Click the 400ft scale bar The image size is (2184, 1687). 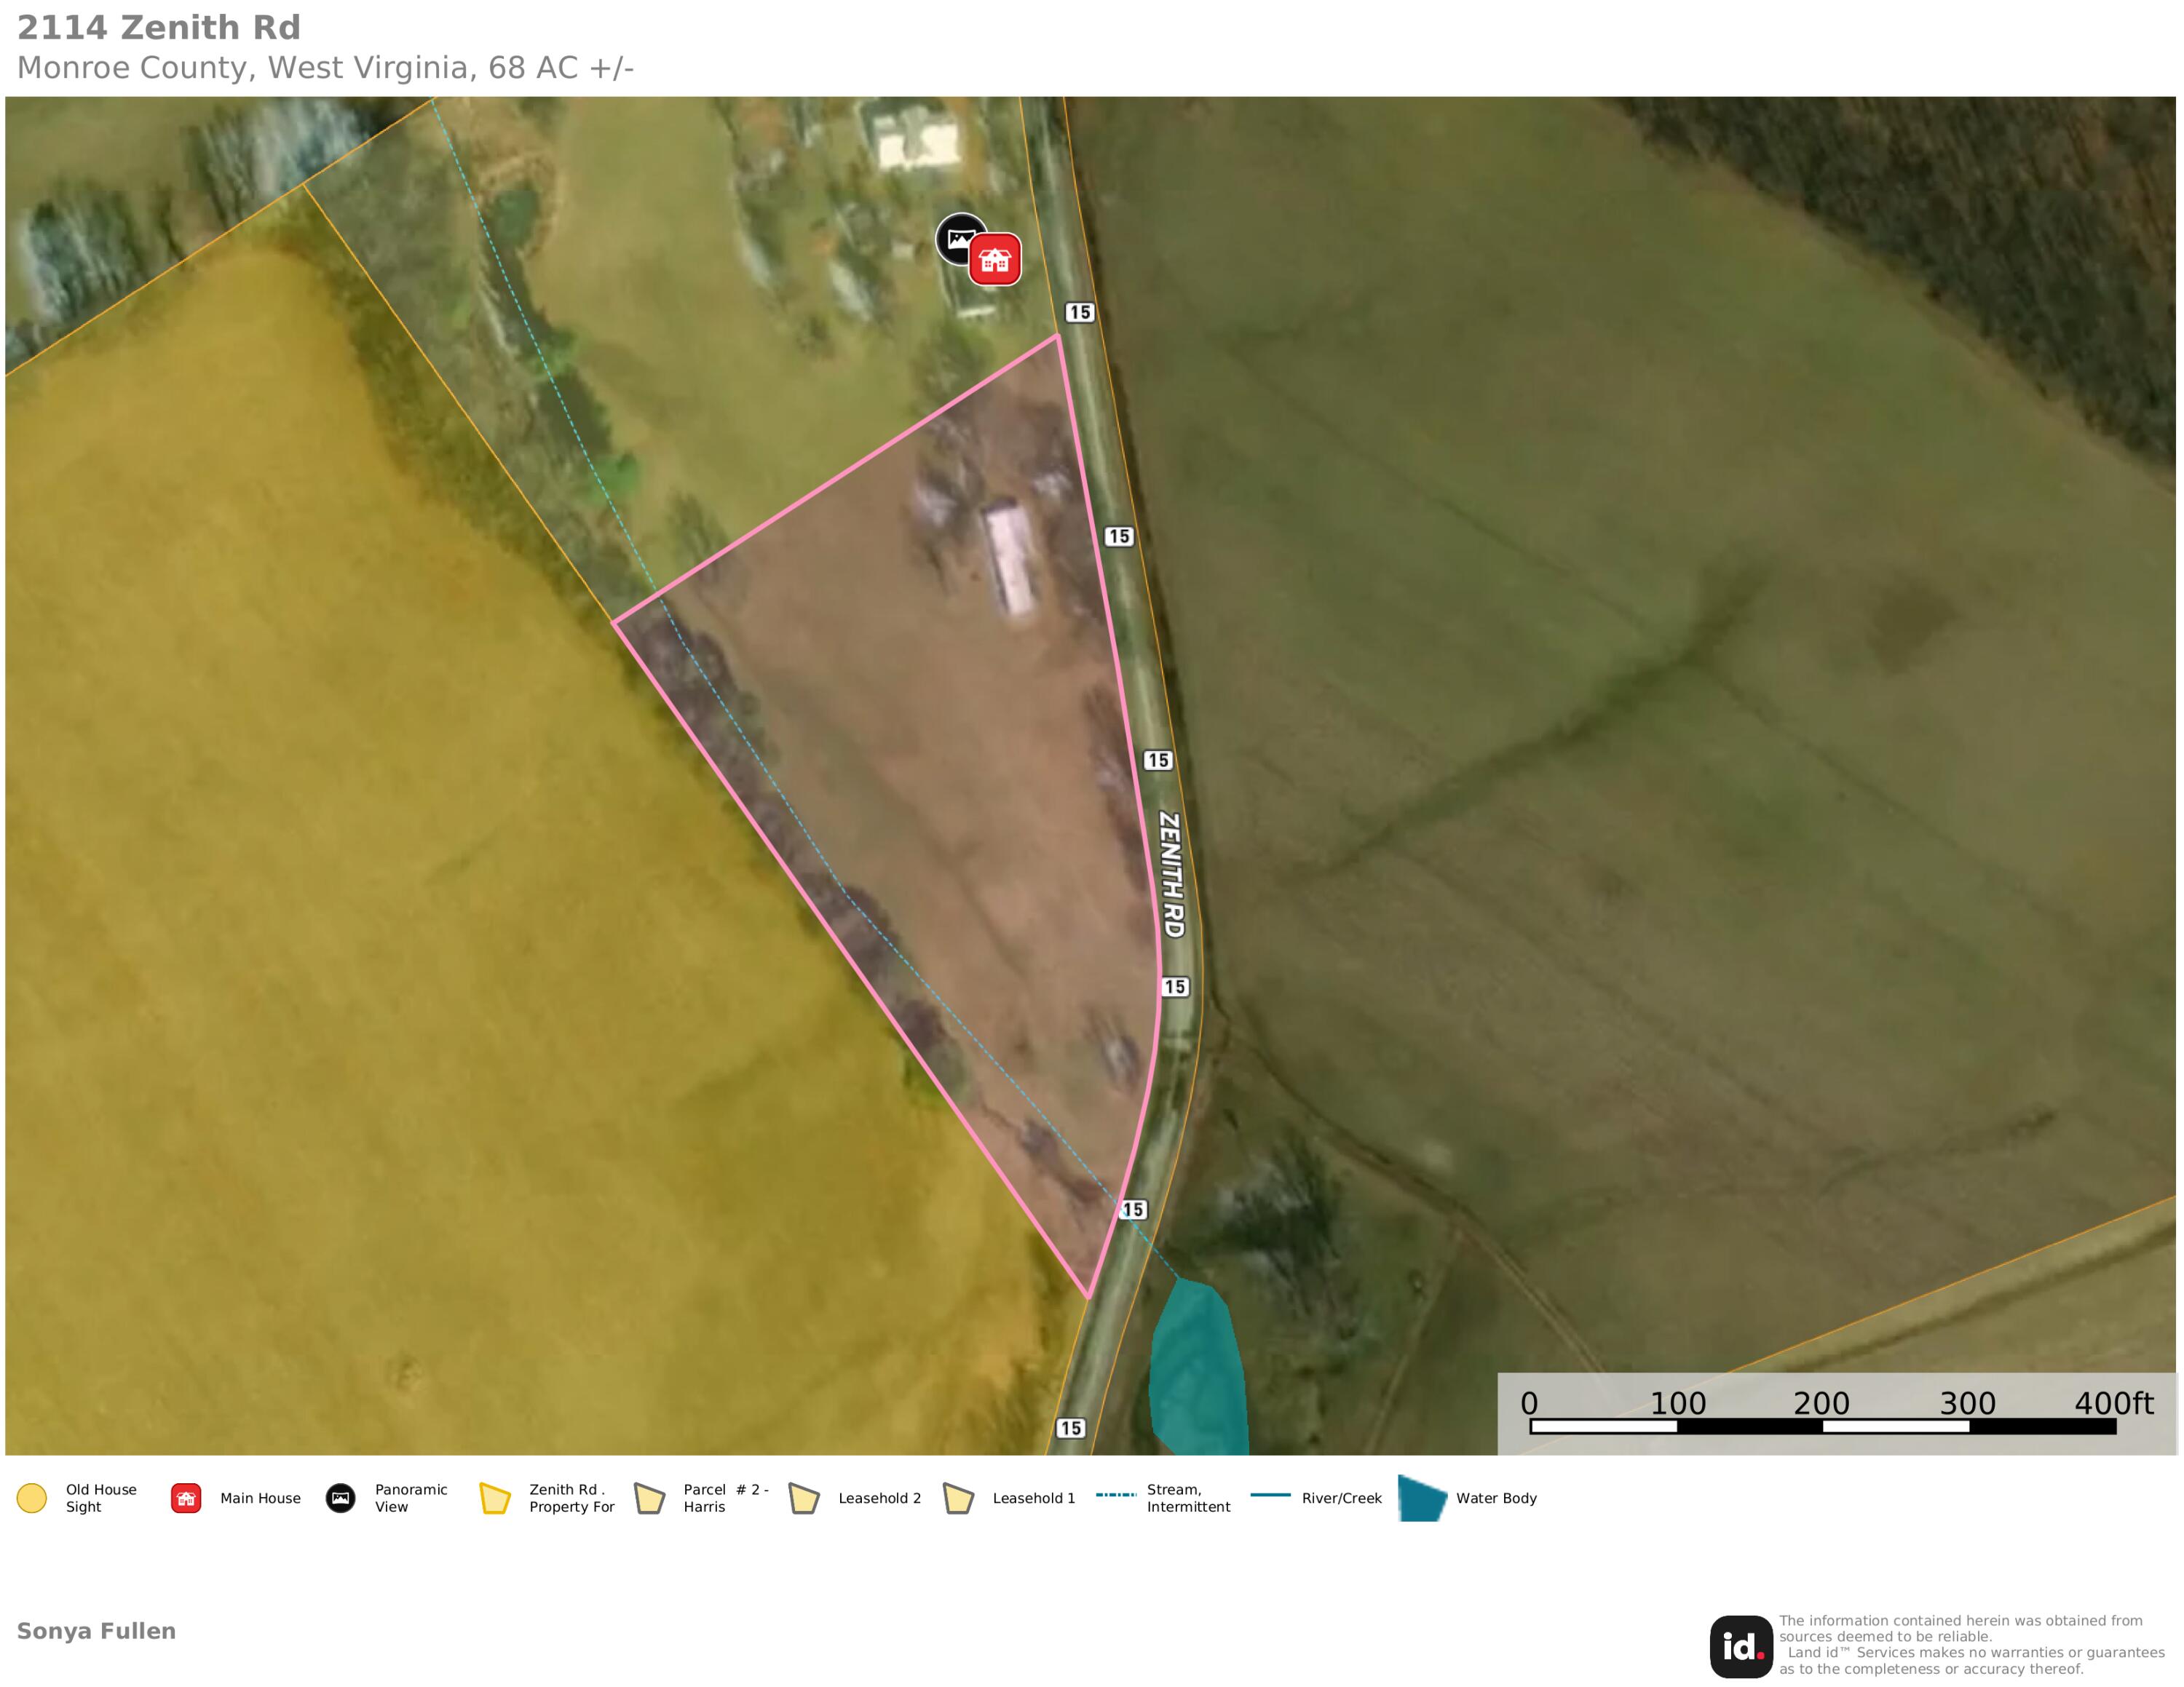click(1822, 1426)
